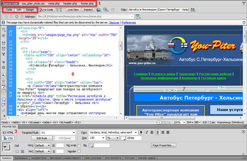This screenshot has height=161, width=247.
Task: Click the Justify text alignment icon
Action: tap(168, 132)
